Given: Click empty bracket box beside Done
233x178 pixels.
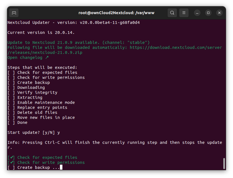Looking at the screenshot, I should tap(11, 122).
